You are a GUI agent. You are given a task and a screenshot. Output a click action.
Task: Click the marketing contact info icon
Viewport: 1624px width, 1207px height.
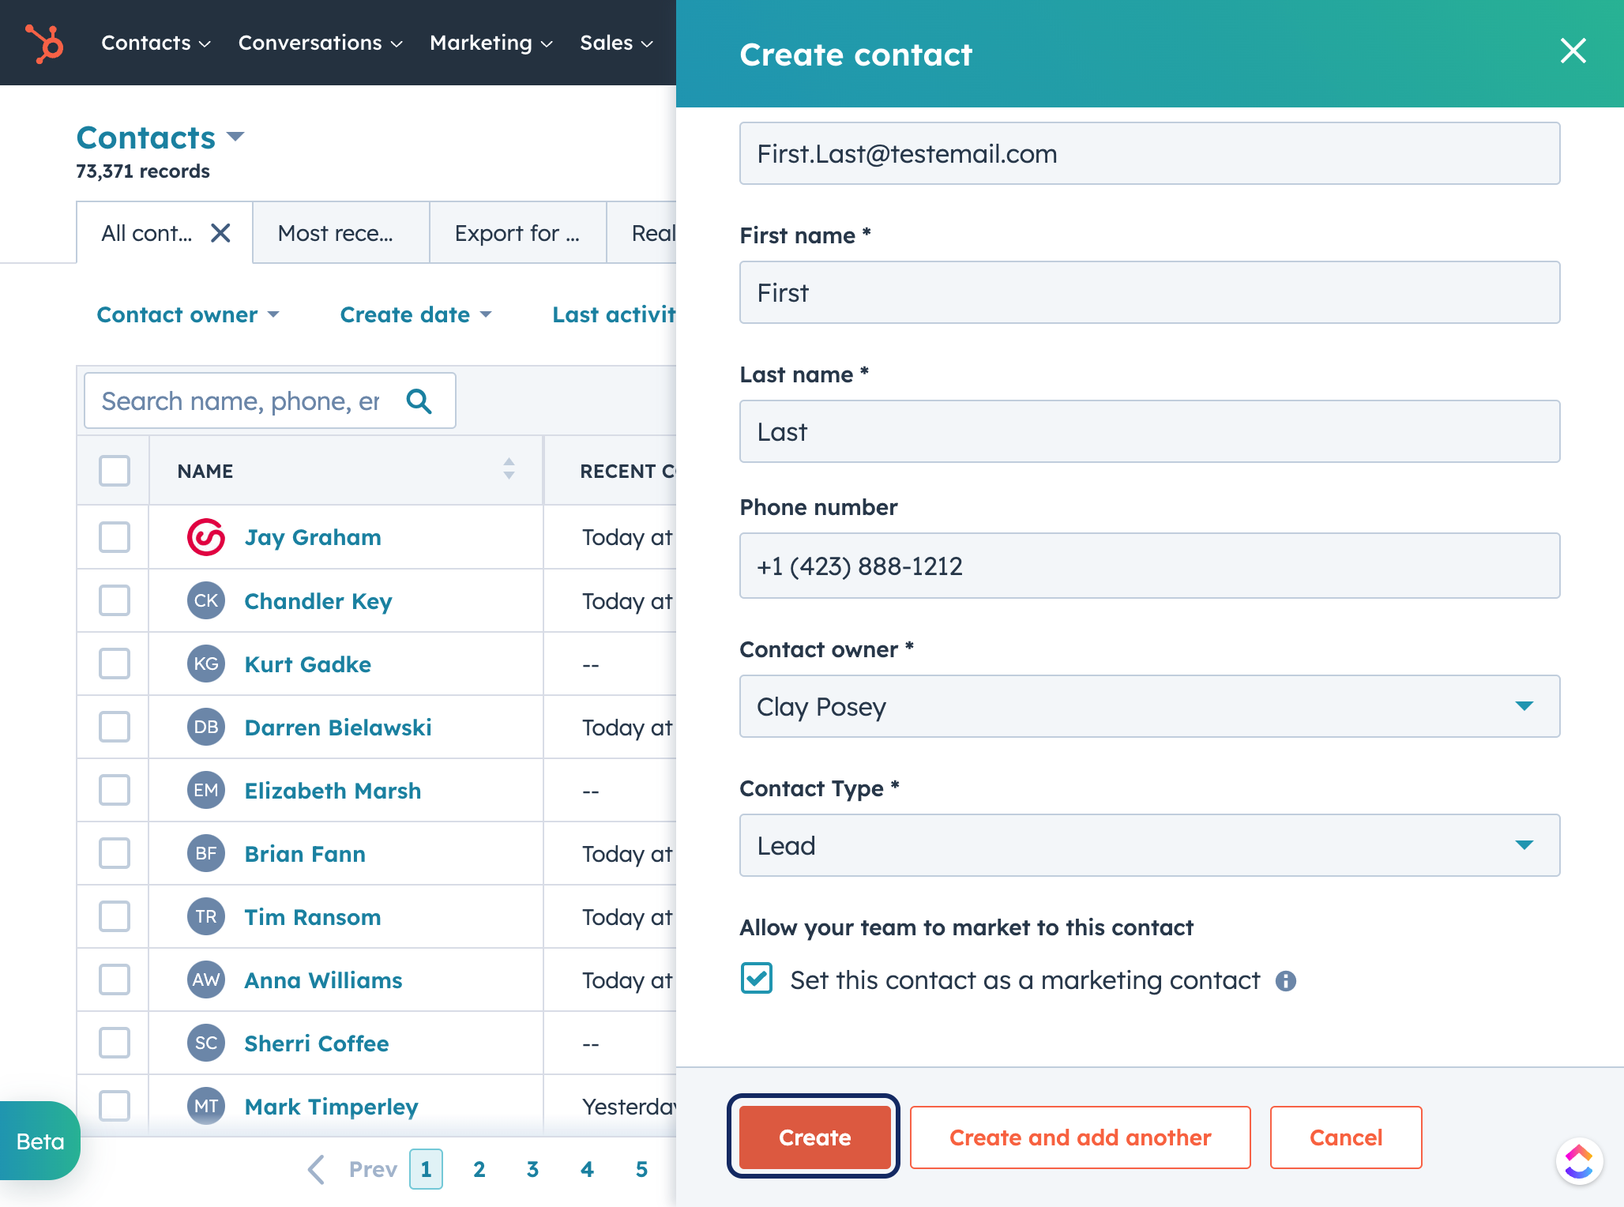click(x=1286, y=981)
